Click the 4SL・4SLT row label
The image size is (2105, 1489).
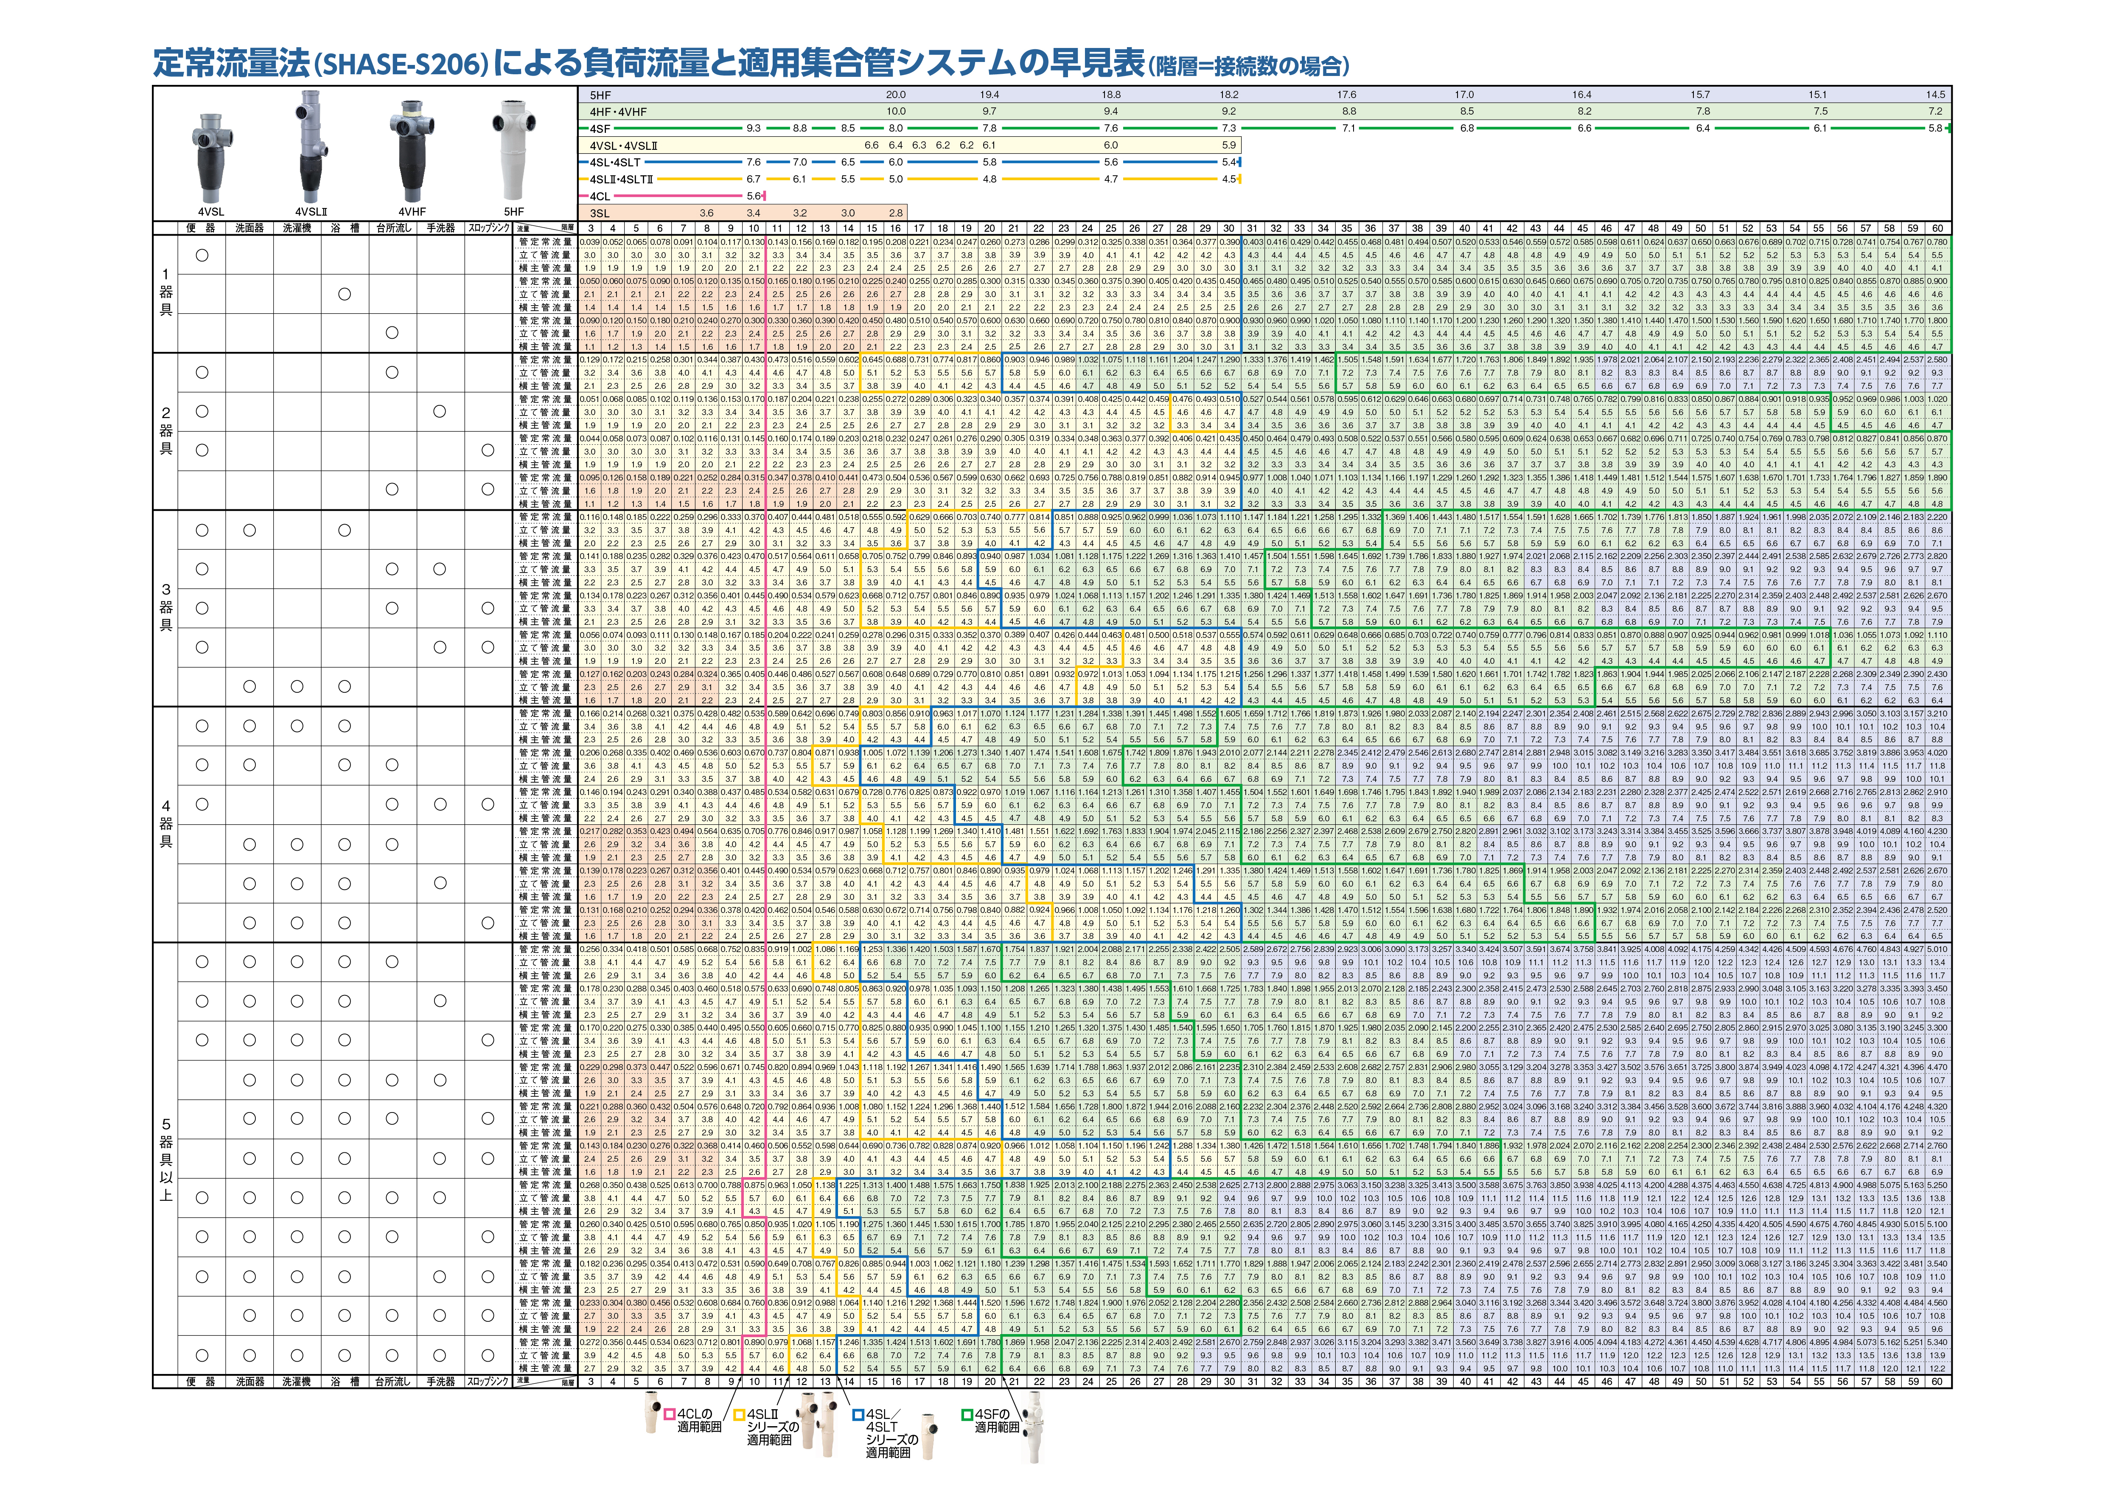(x=615, y=162)
